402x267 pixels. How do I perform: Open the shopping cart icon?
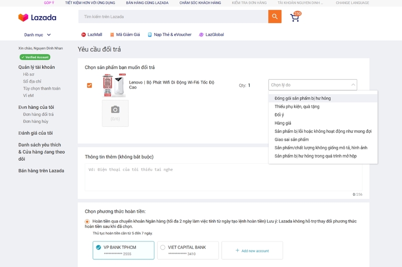(x=295, y=18)
